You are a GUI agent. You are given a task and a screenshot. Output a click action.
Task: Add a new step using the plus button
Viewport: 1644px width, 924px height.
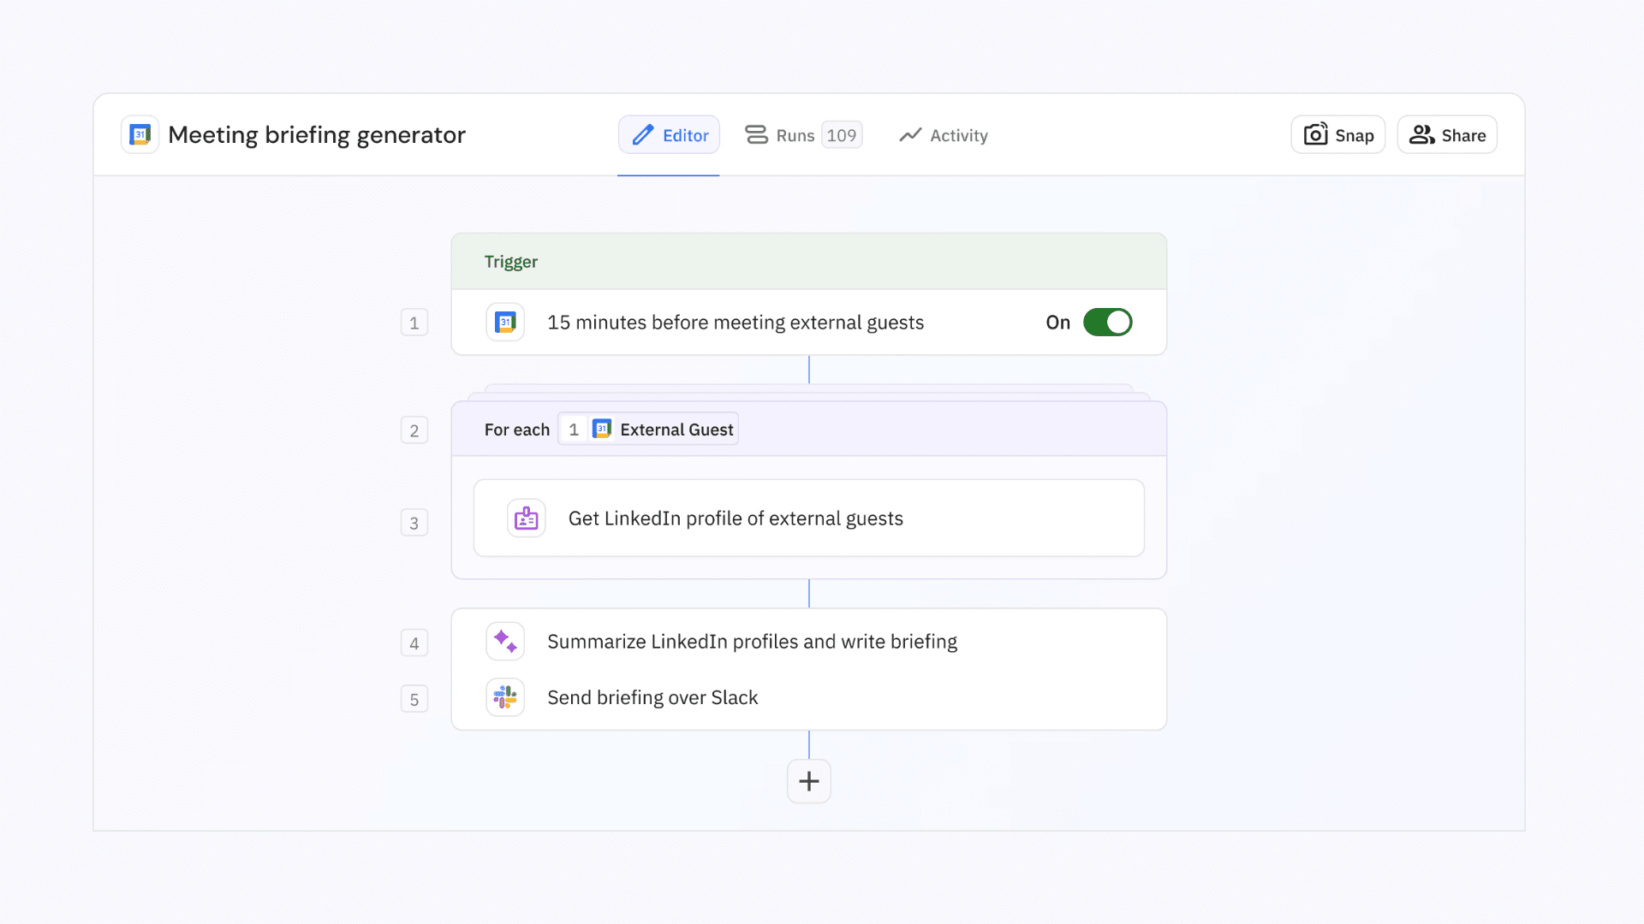click(808, 780)
